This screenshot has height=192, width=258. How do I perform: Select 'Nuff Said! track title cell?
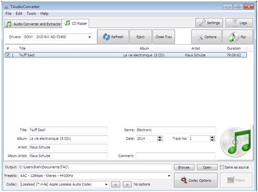pyautogui.click(x=27, y=55)
